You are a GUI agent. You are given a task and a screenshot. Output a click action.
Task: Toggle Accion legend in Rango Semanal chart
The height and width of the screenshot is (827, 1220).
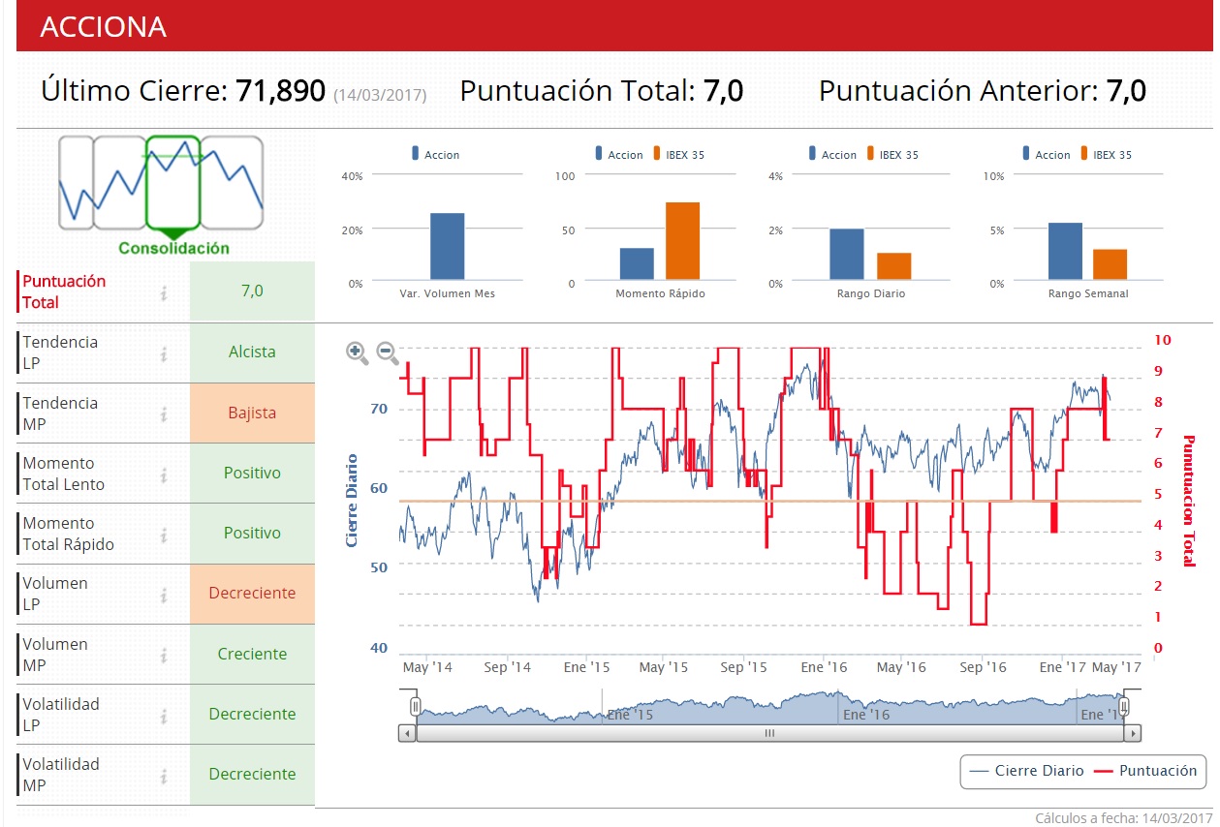(1046, 154)
